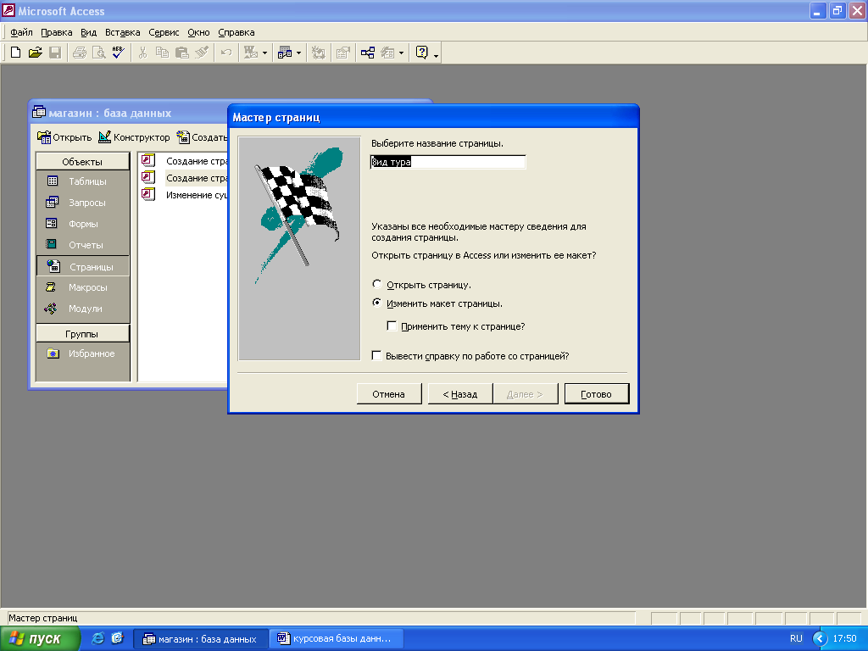Click the Открыть button in database window
Viewport: 868px width, 651px height.
tap(64, 137)
